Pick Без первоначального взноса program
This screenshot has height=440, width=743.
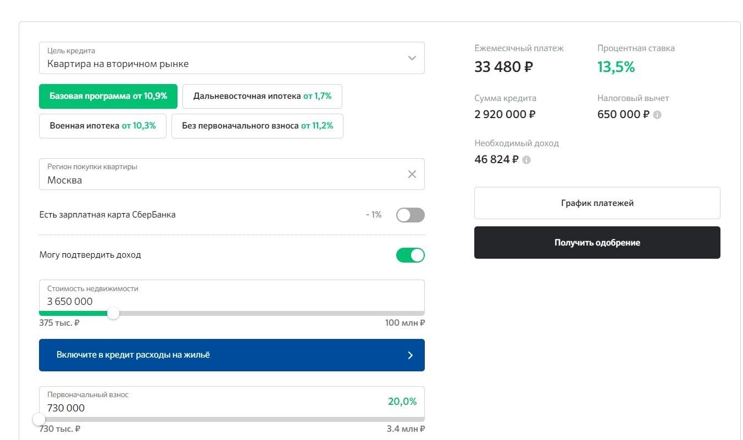click(x=257, y=126)
